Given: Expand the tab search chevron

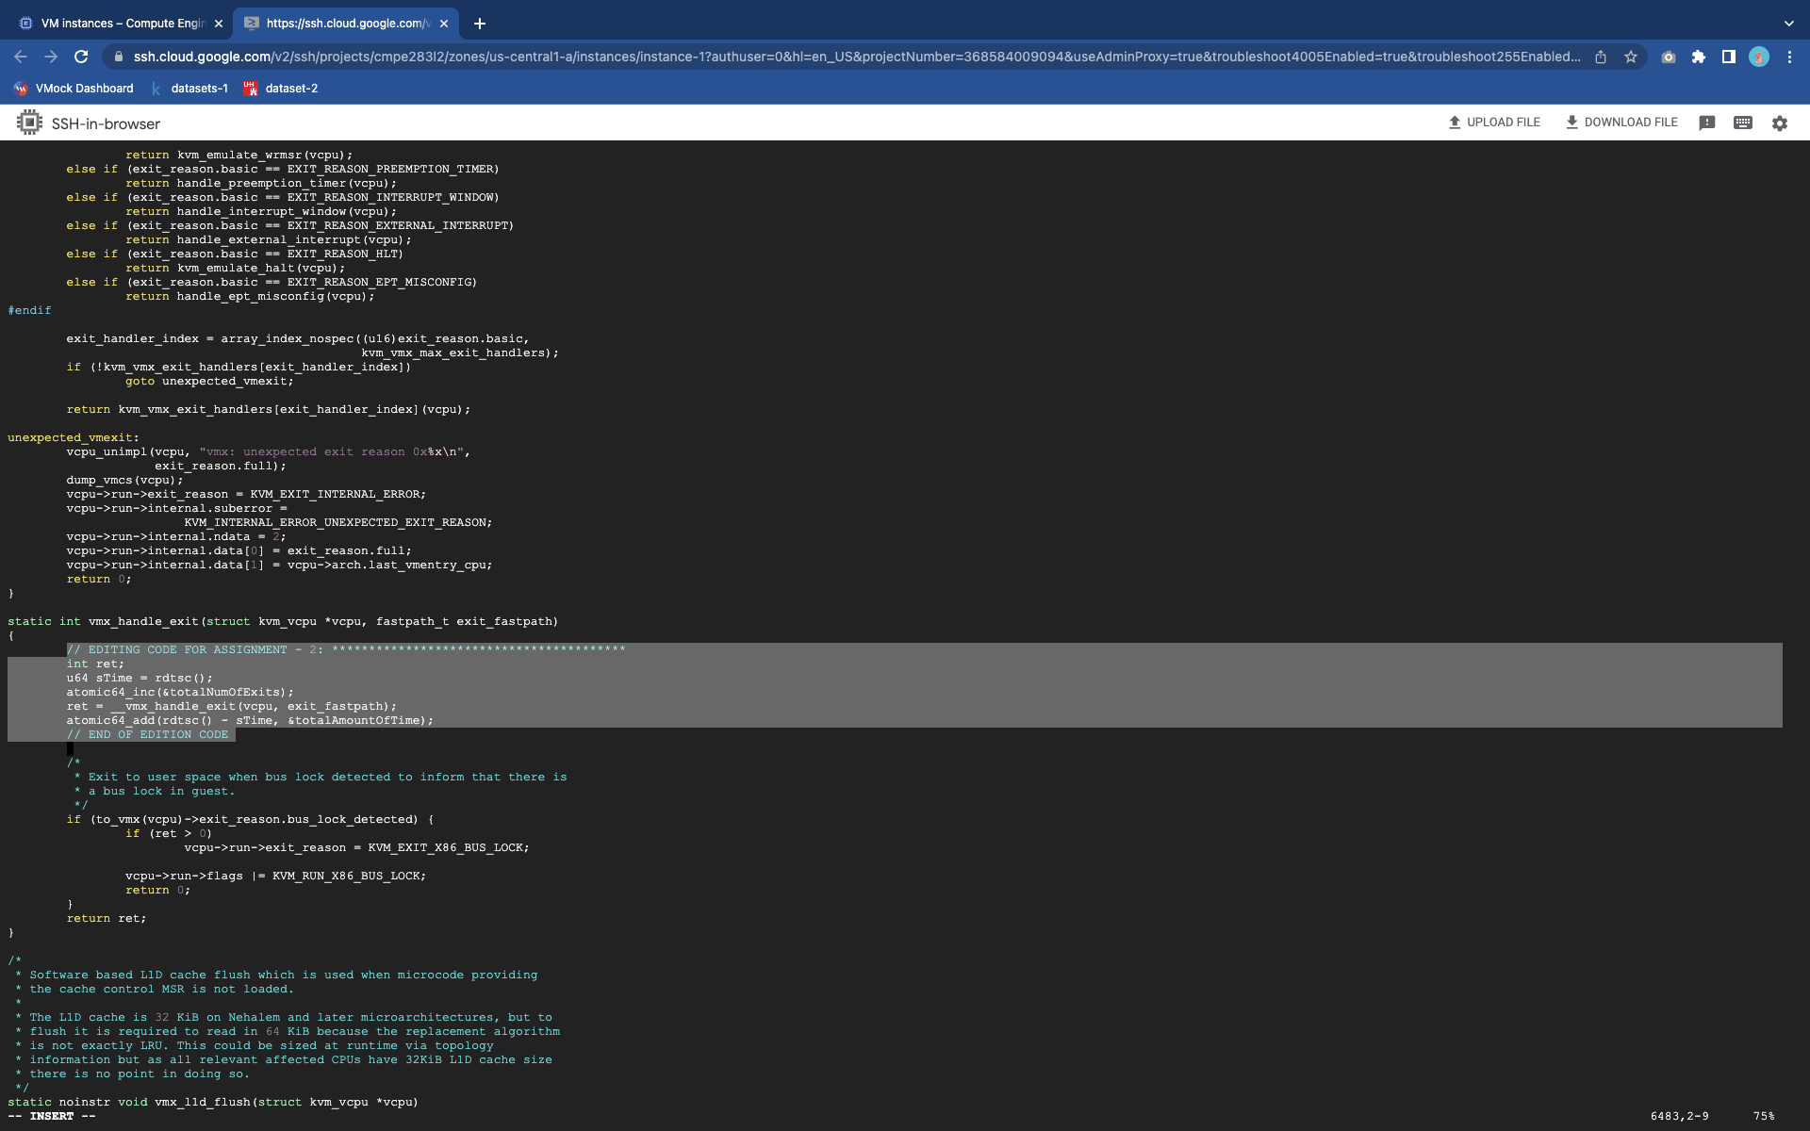Looking at the screenshot, I should [1789, 24].
